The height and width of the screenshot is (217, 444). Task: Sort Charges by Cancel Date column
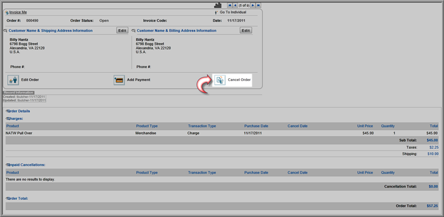[297, 126]
